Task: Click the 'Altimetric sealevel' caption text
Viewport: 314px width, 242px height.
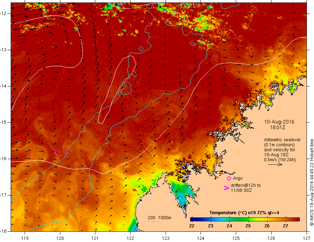Action: [282, 140]
